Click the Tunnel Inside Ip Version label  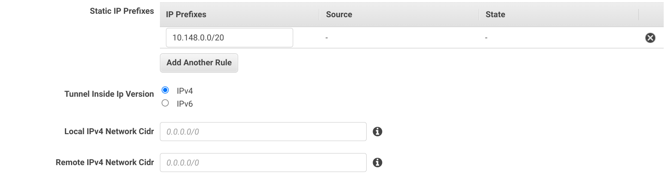[x=109, y=94]
